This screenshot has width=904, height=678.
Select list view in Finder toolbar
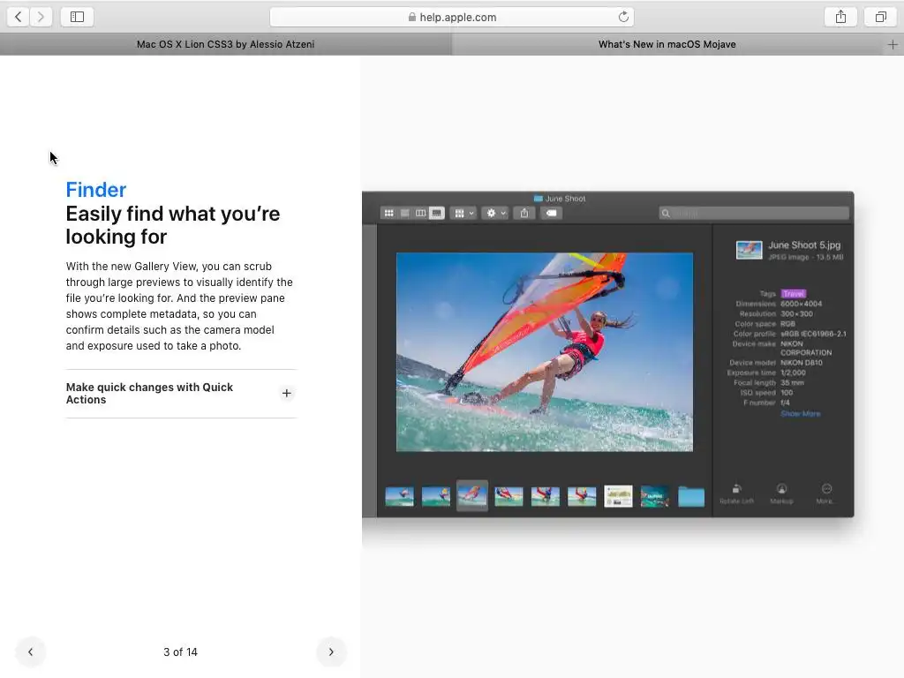404,214
